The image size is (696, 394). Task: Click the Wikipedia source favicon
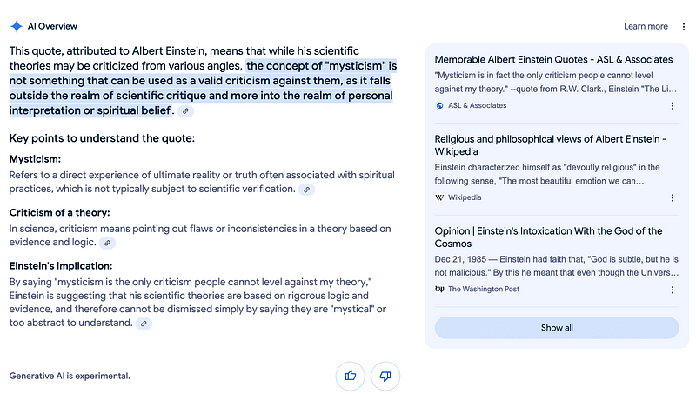pos(439,197)
